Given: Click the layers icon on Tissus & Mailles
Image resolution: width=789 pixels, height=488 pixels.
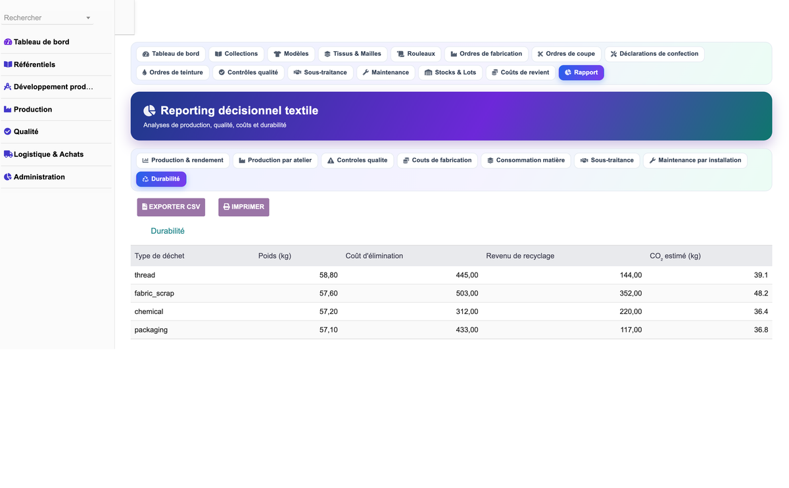Looking at the screenshot, I should tap(327, 54).
